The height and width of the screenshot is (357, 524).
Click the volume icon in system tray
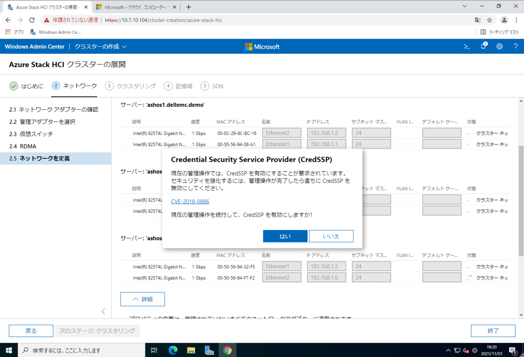(x=466, y=350)
